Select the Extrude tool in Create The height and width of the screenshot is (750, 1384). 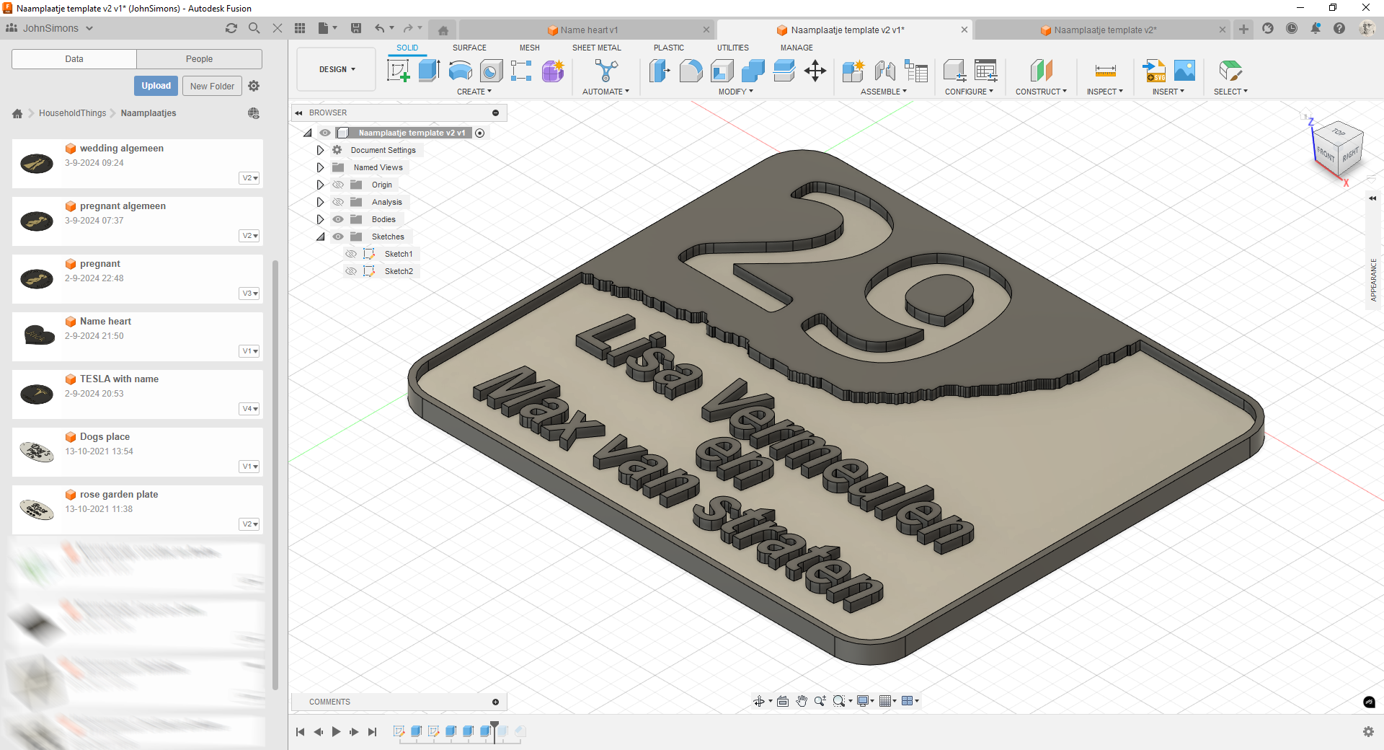(x=429, y=71)
